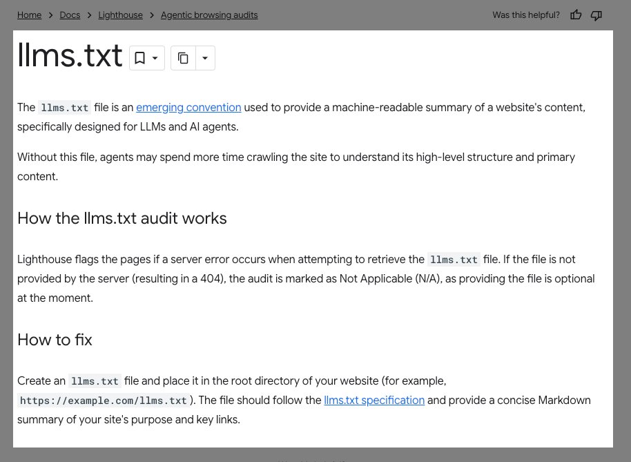This screenshot has width=631, height=462.
Task: Open the llms.txt specification link
Action: (374, 400)
